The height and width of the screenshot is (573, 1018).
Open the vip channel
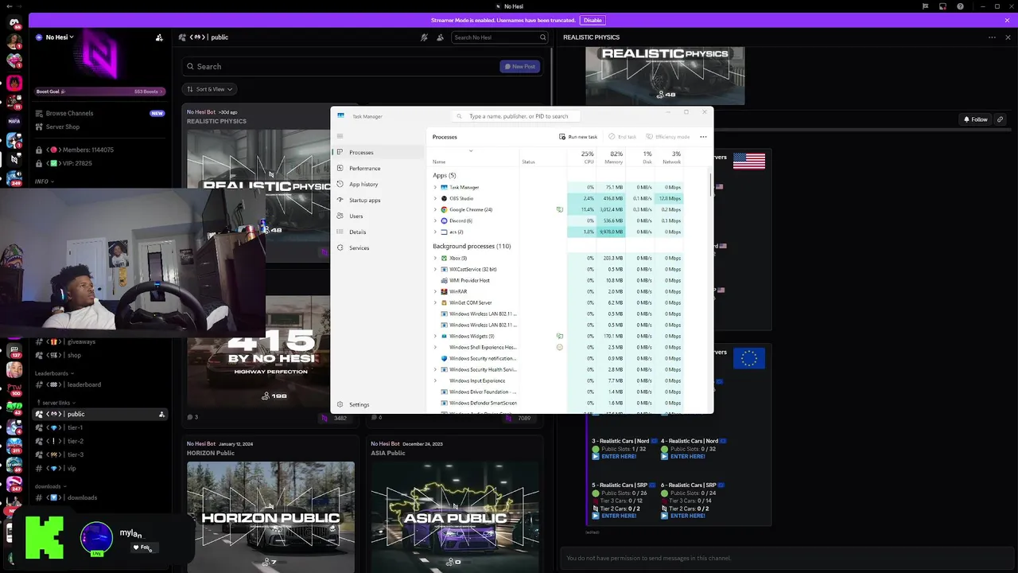tap(99, 468)
